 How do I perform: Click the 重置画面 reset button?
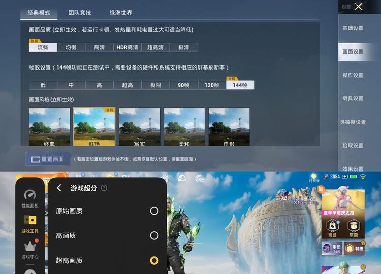[48, 159]
